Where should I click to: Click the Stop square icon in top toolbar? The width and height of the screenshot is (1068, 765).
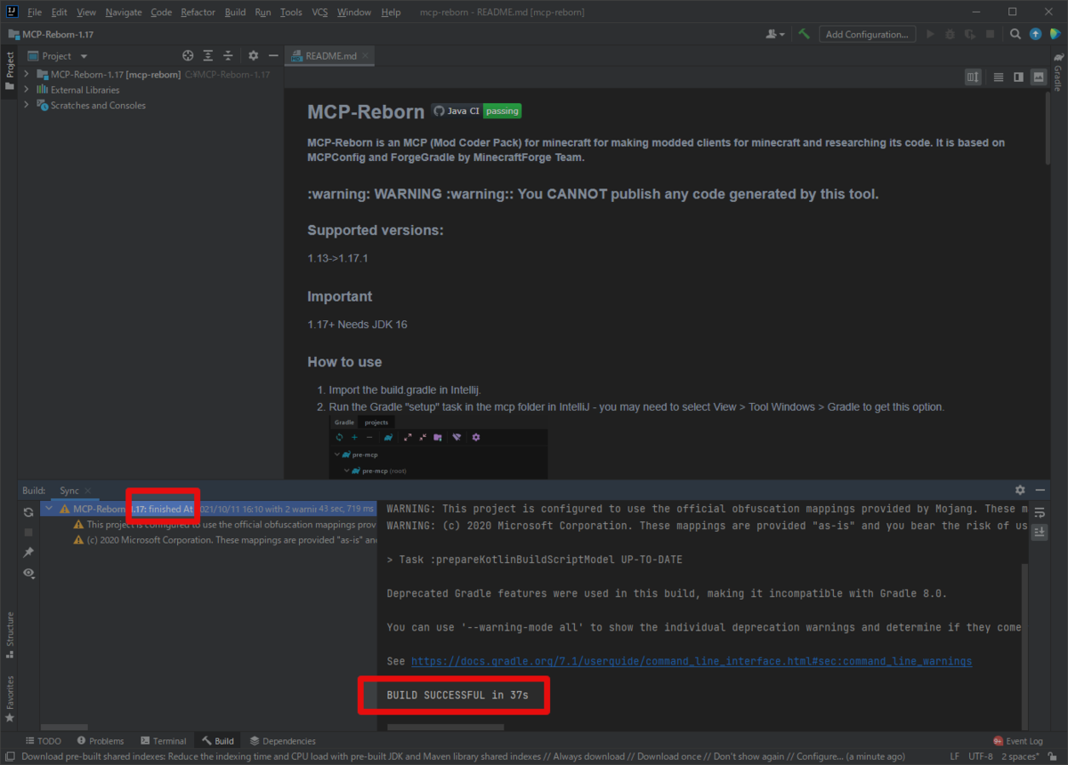pyautogui.click(x=990, y=34)
